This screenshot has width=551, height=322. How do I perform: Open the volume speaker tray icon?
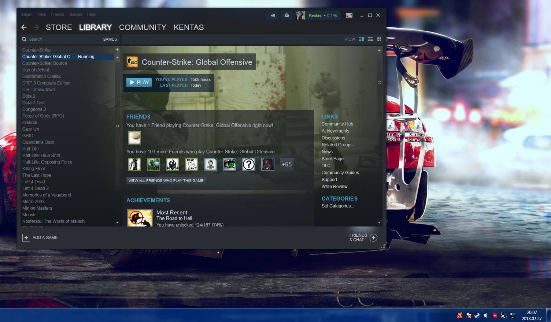486,315
